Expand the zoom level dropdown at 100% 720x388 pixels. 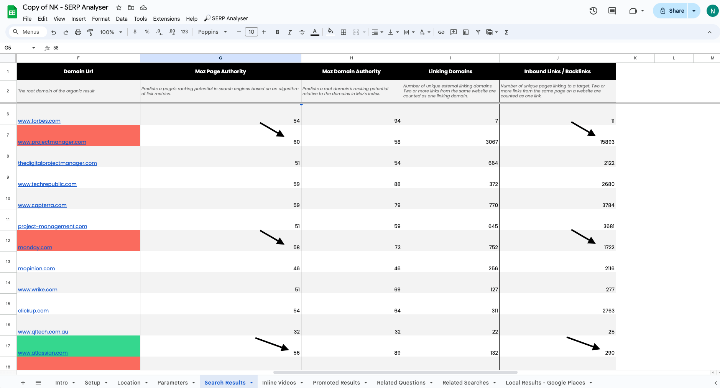point(110,32)
